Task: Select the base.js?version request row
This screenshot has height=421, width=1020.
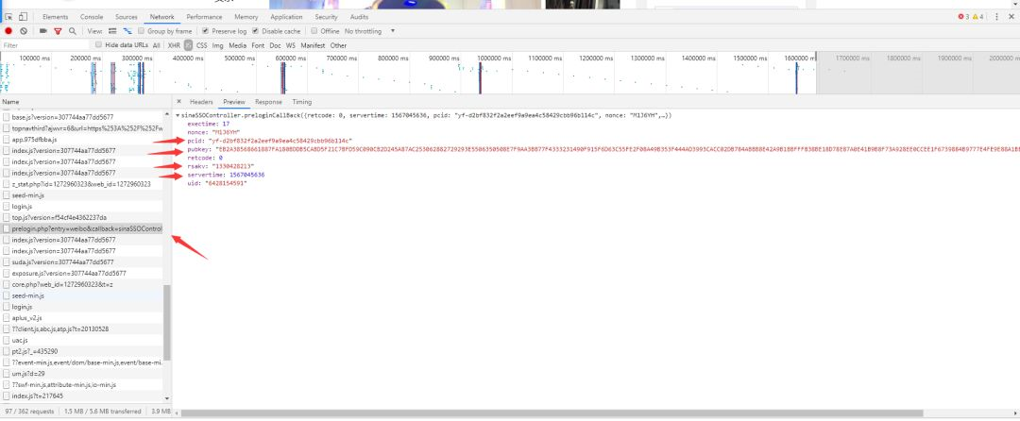Action: pyautogui.click(x=82, y=117)
